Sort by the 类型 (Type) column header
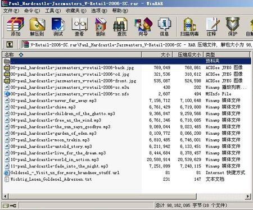Screen dimensions: 253x210 (x=227, y=54)
